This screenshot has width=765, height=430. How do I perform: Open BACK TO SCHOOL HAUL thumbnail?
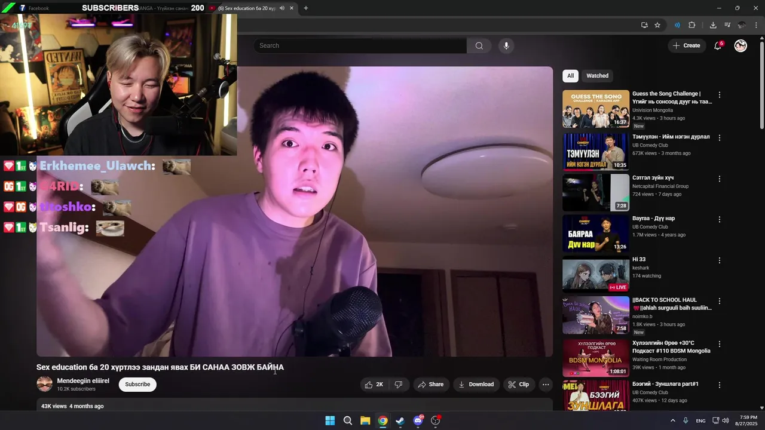point(596,315)
